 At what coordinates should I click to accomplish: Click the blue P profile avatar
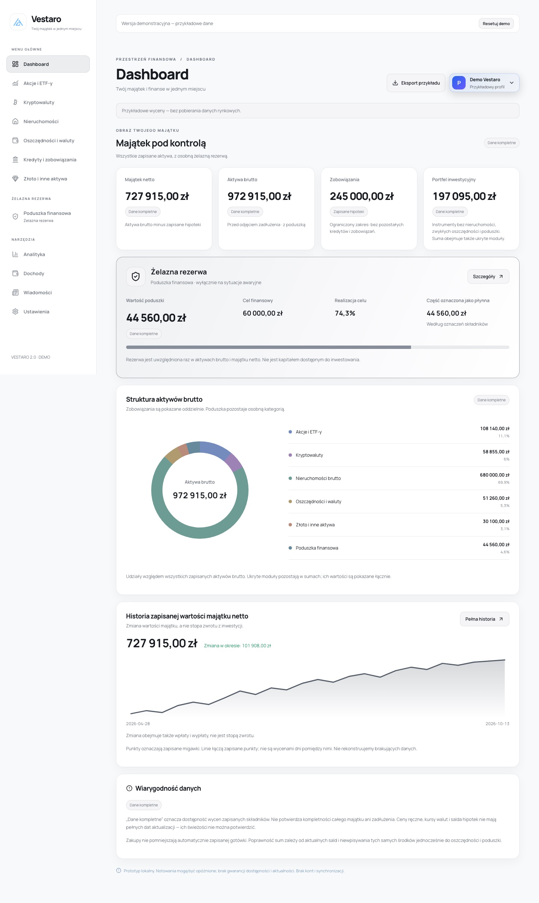pyautogui.click(x=459, y=83)
